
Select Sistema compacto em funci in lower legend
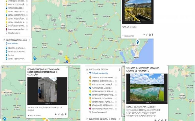tap(103, 109)
